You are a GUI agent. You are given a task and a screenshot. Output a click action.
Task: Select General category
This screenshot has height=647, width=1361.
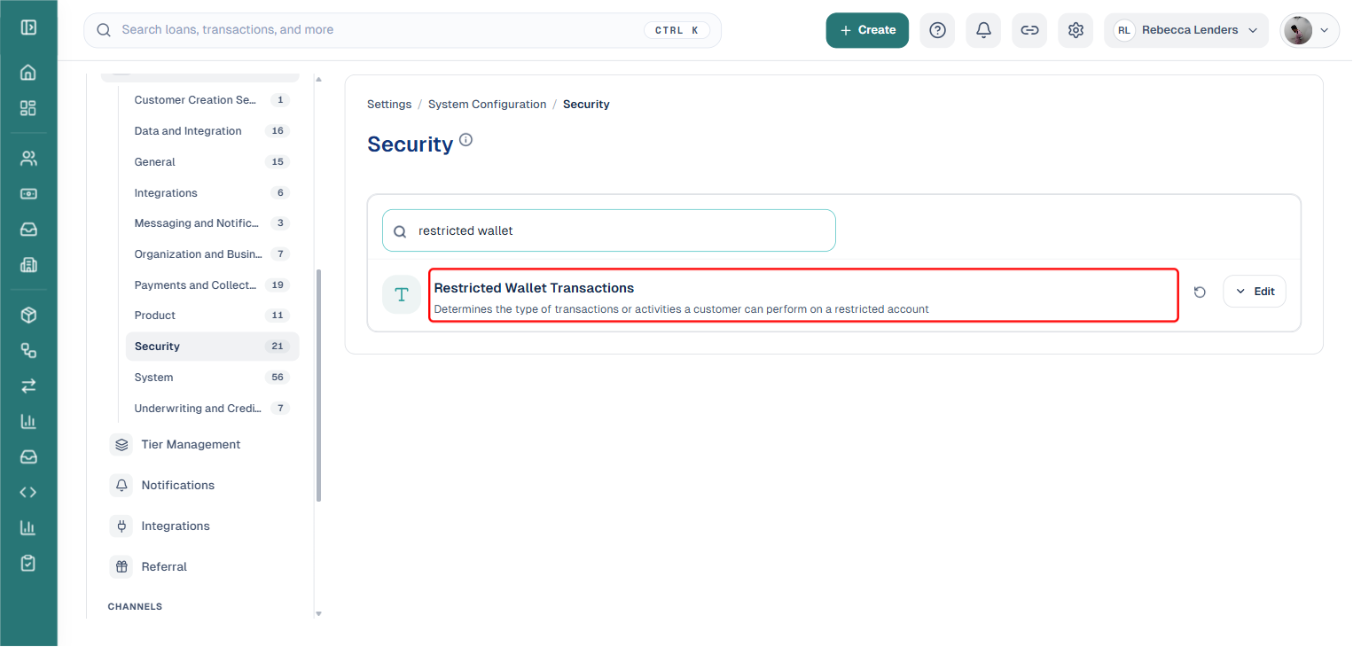(212, 162)
